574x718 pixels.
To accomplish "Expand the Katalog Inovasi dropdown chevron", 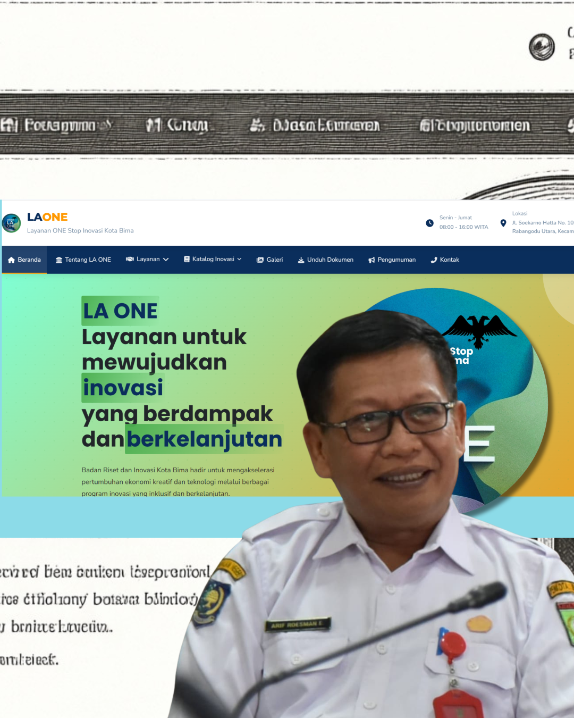I will pos(239,260).
